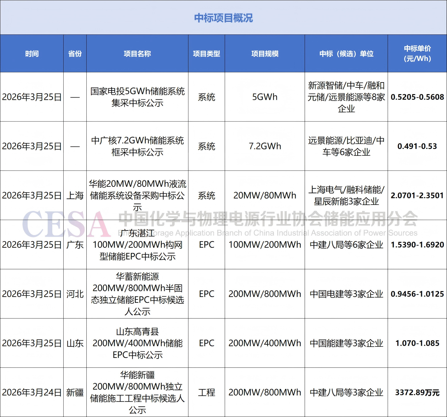Select the 2.0701-2.3501 price cell
Image resolution: width=447 pixels, height=417 pixels.
pyautogui.click(x=417, y=195)
